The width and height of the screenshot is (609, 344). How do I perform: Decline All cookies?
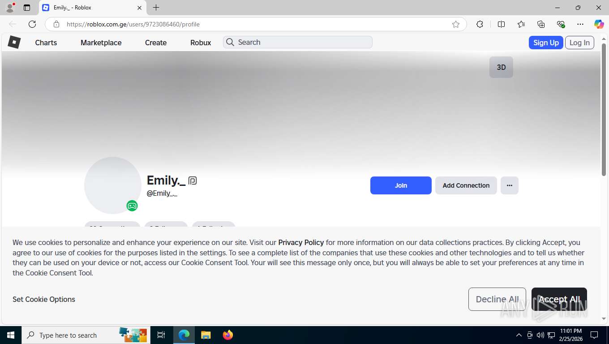tap(497, 299)
